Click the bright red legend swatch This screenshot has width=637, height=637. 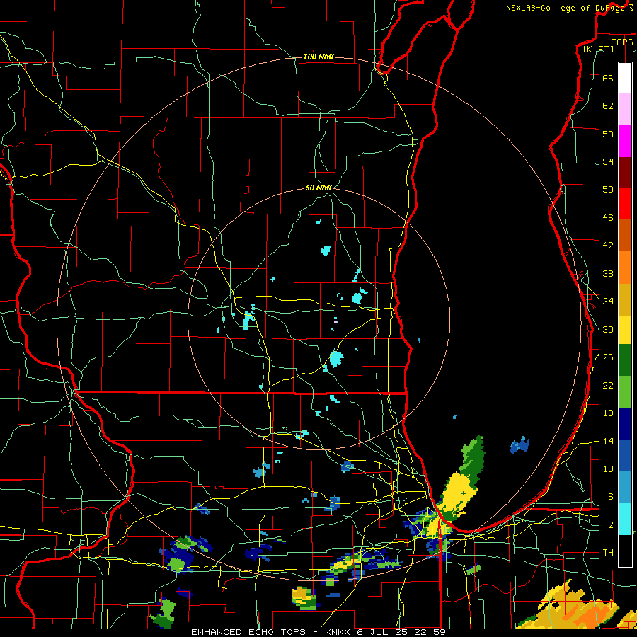(625, 204)
